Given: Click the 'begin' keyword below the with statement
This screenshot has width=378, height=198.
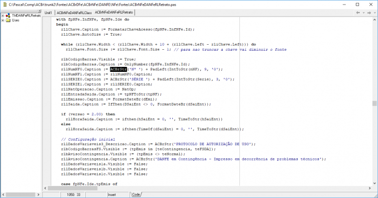Looking at the screenshot, I should tap(62, 25).
